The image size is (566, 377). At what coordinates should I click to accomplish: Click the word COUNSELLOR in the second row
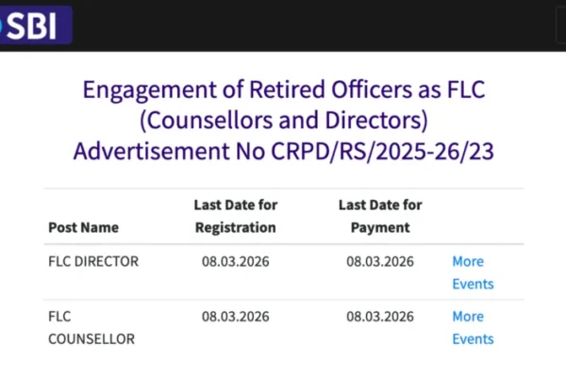point(91,338)
